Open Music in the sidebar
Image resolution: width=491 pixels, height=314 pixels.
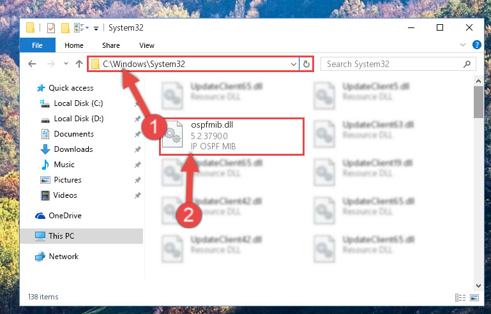57,165
